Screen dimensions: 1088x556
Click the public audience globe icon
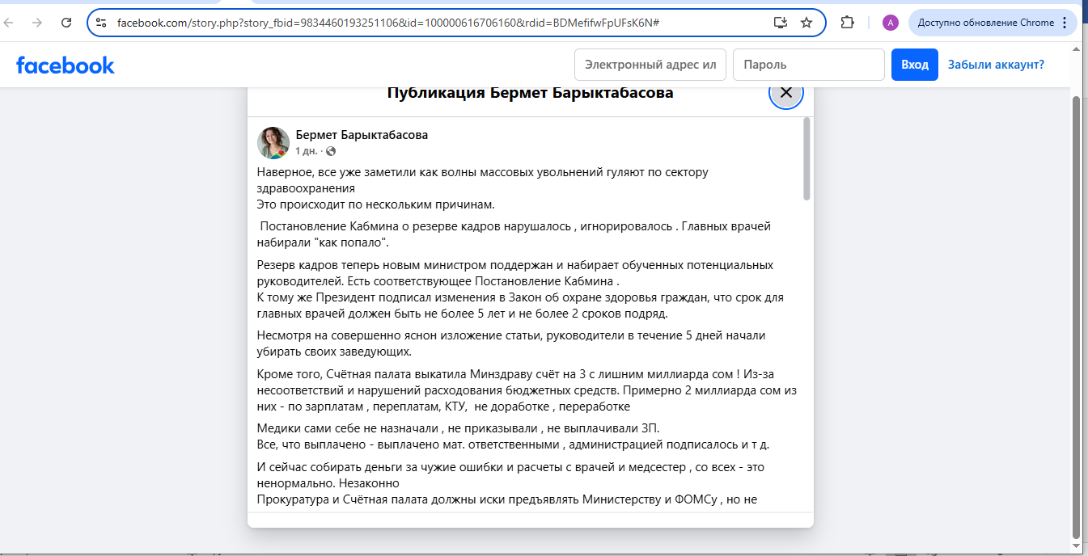[331, 151]
